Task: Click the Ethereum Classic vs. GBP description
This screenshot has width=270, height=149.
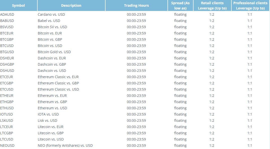Action: 58,83
